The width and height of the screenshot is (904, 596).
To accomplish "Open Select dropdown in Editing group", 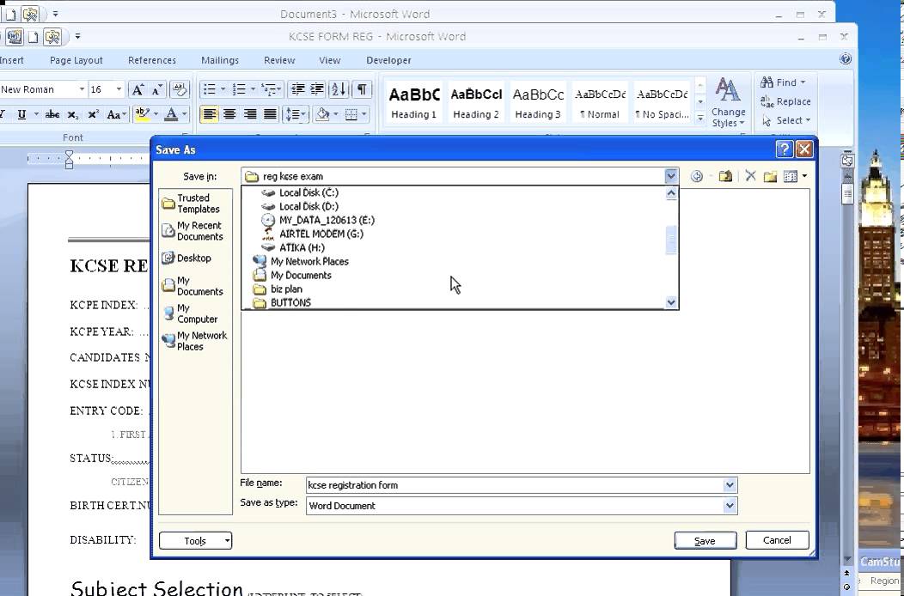I will point(785,120).
